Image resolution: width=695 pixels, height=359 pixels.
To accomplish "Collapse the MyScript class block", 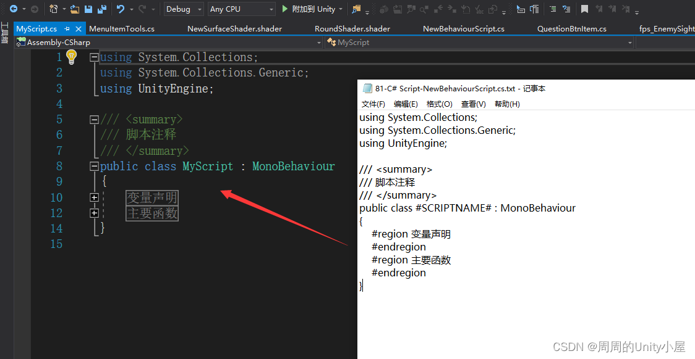I will pos(94,166).
